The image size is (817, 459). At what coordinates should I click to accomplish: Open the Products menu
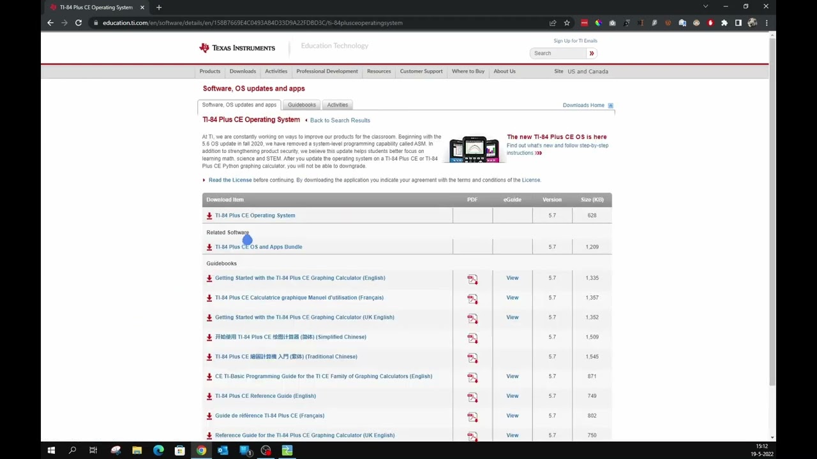[x=210, y=71]
